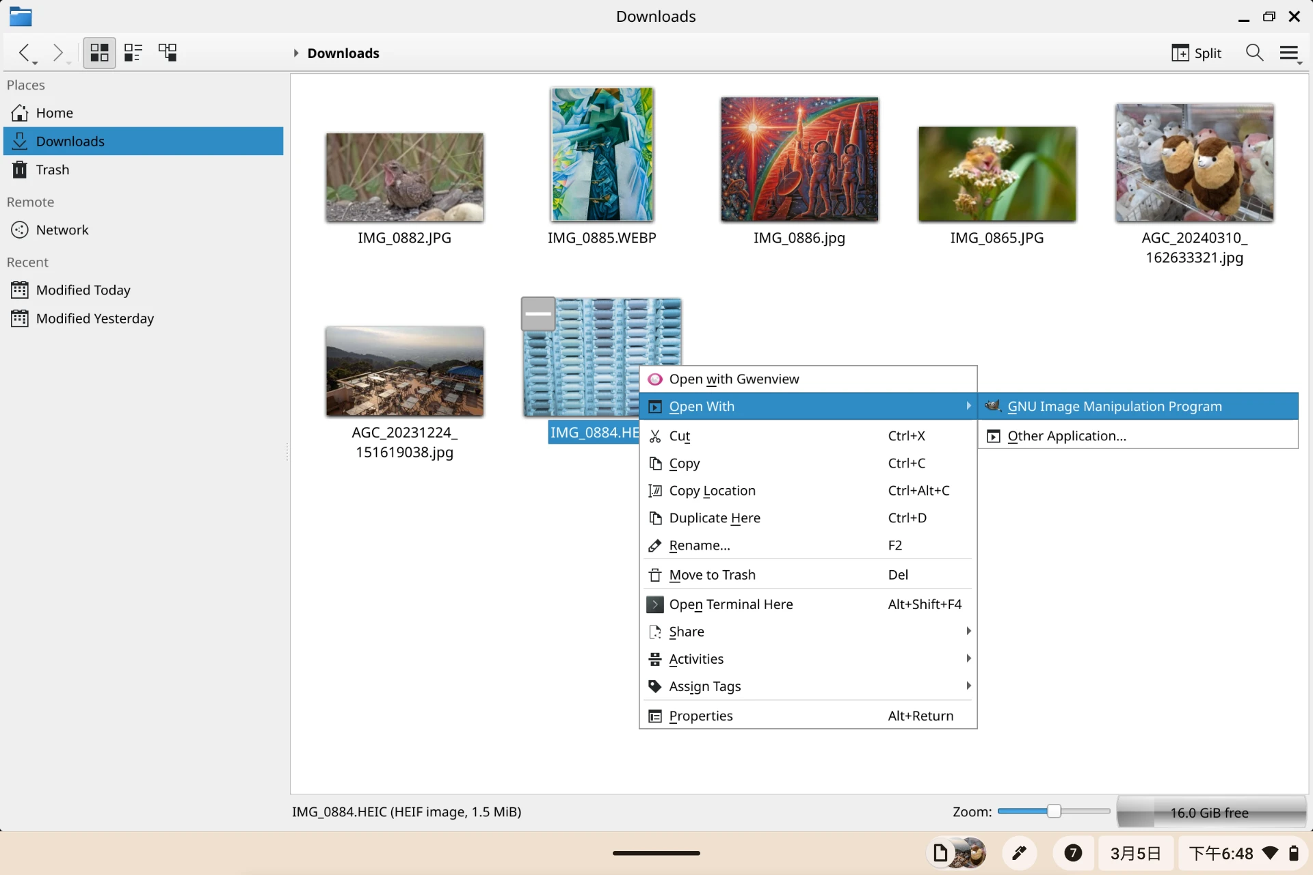Click the pen icon in the taskbar
The image size is (1313, 875).
[1019, 853]
